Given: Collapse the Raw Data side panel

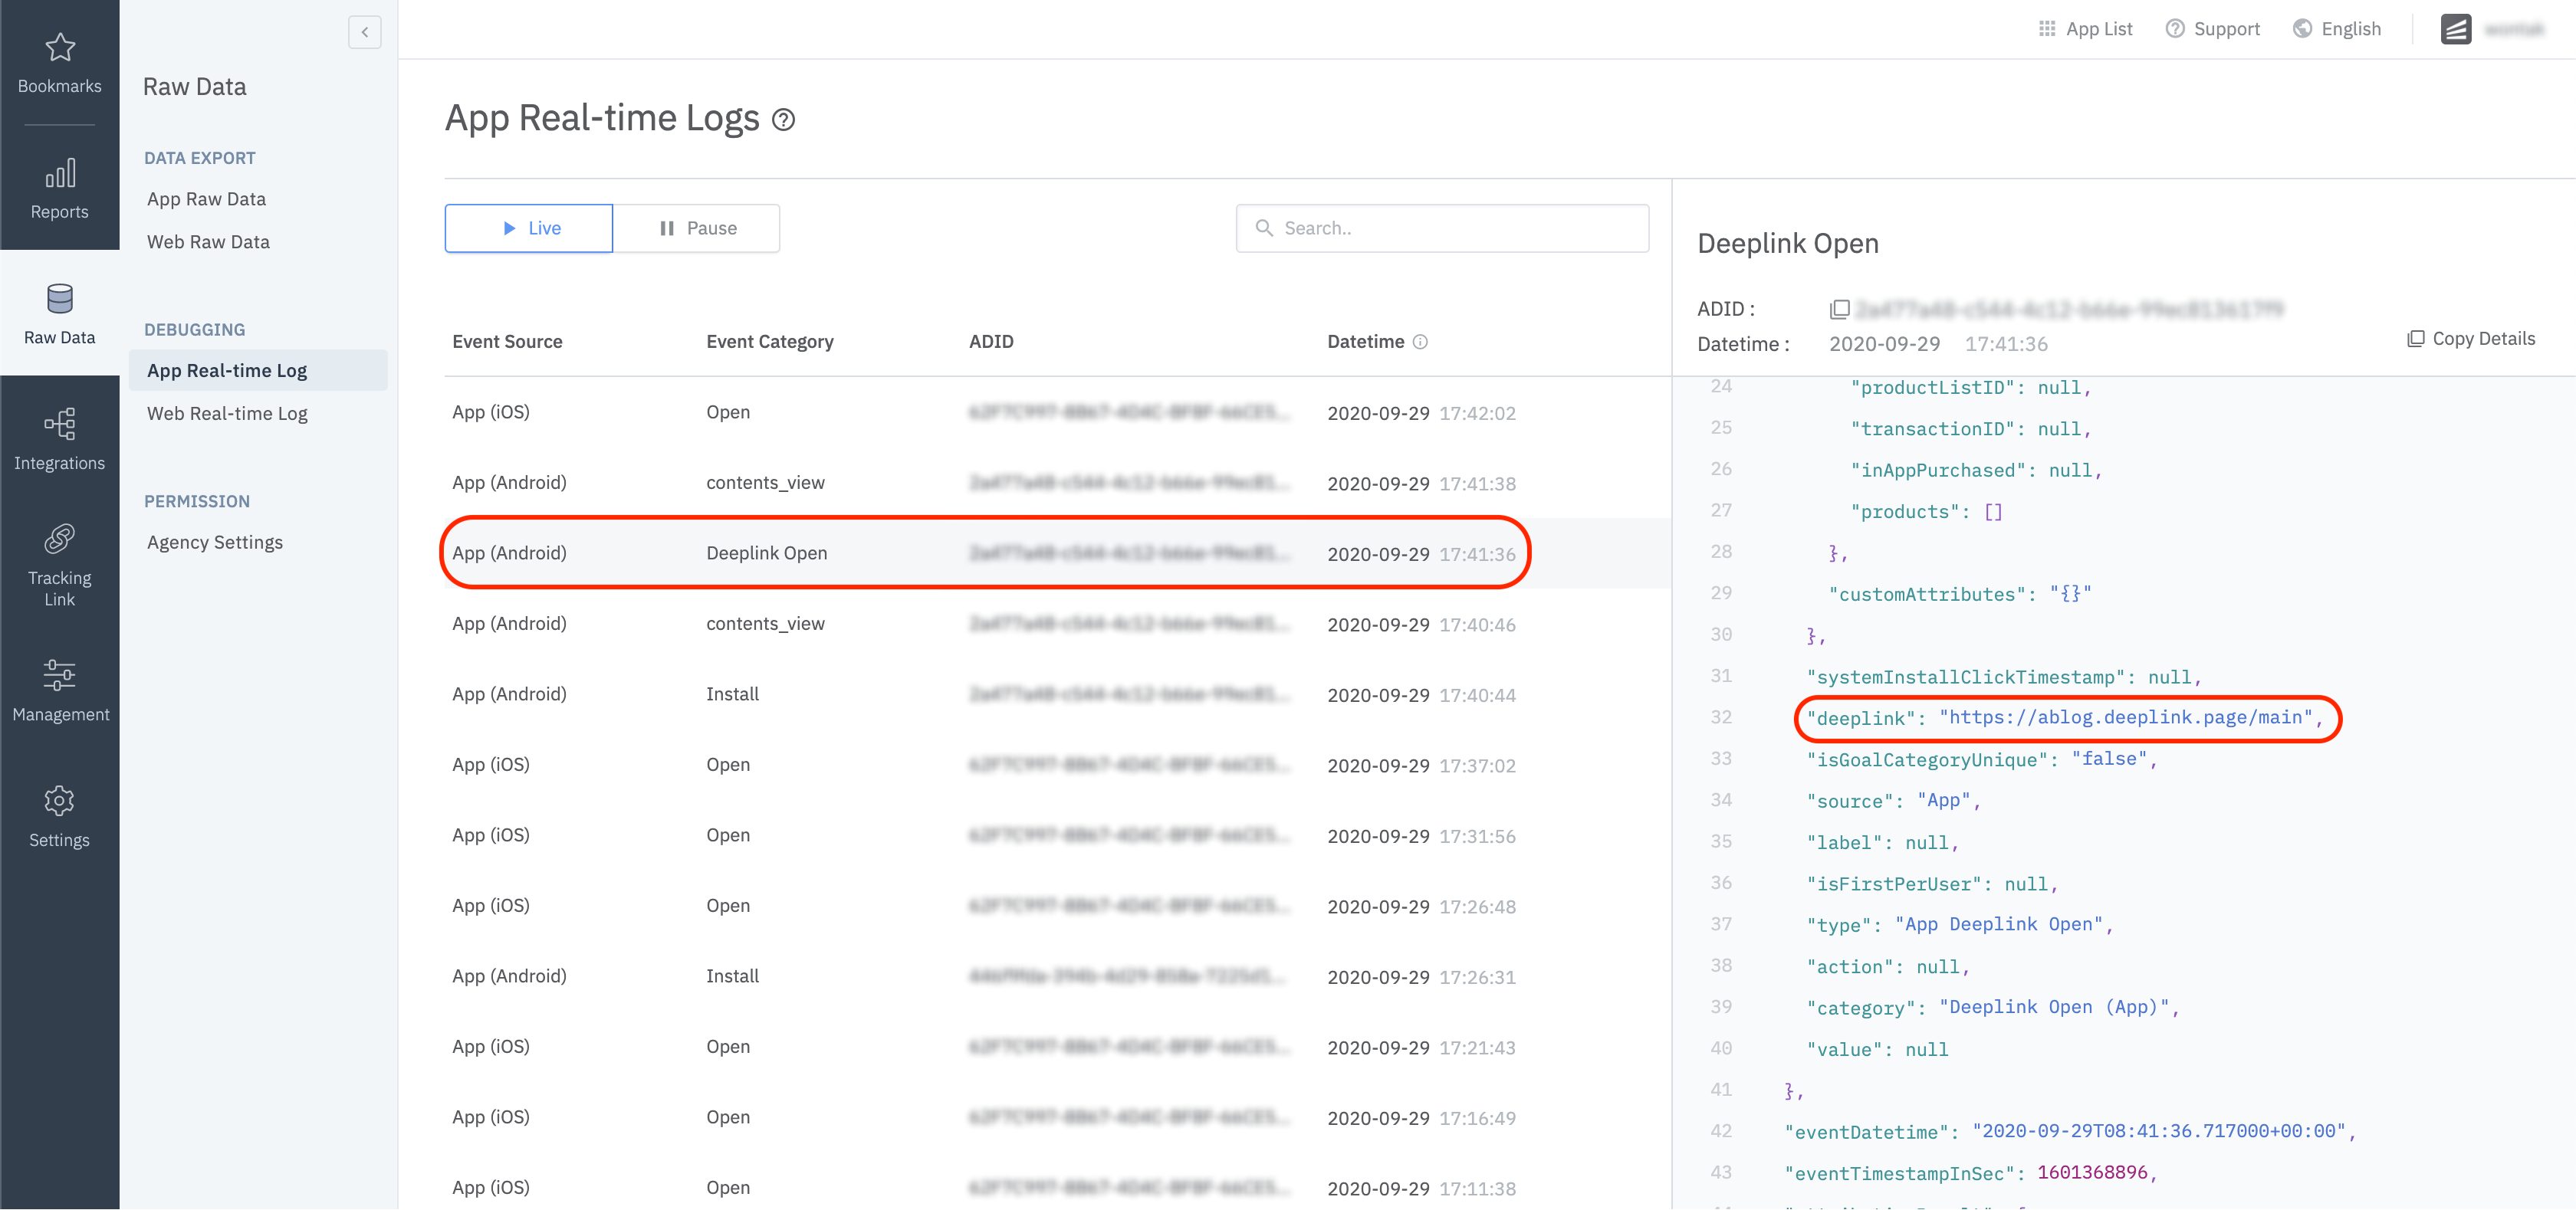Looking at the screenshot, I should pyautogui.click(x=365, y=32).
